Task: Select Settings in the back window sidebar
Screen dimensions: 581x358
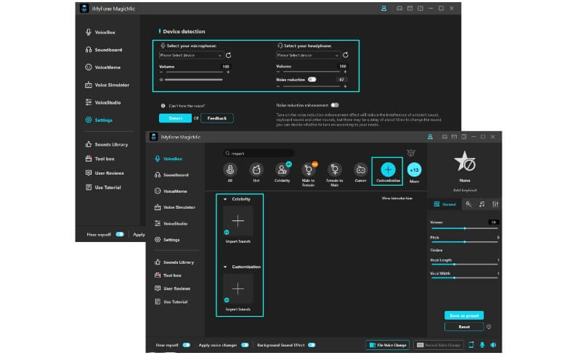Action: 99,120
